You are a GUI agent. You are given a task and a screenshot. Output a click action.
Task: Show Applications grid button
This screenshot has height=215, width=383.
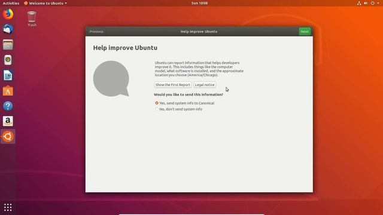click(8, 207)
